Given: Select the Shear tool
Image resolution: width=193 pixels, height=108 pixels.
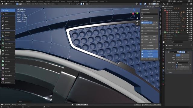Looking at the screenshot, I should tap(8, 79).
